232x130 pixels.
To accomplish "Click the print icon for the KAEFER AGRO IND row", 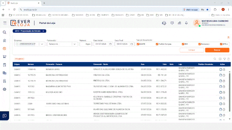I will coord(224,92).
